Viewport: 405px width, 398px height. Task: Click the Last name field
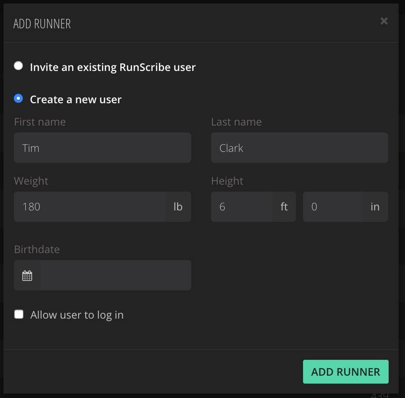(300, 148)
